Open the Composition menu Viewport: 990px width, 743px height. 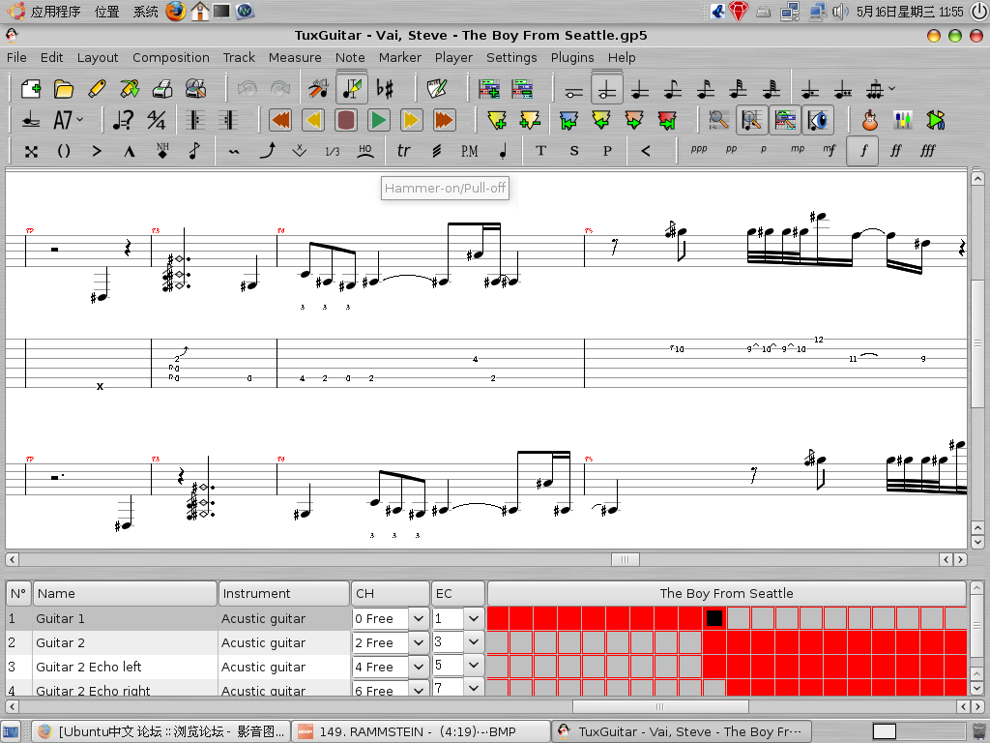click(170, 57)
